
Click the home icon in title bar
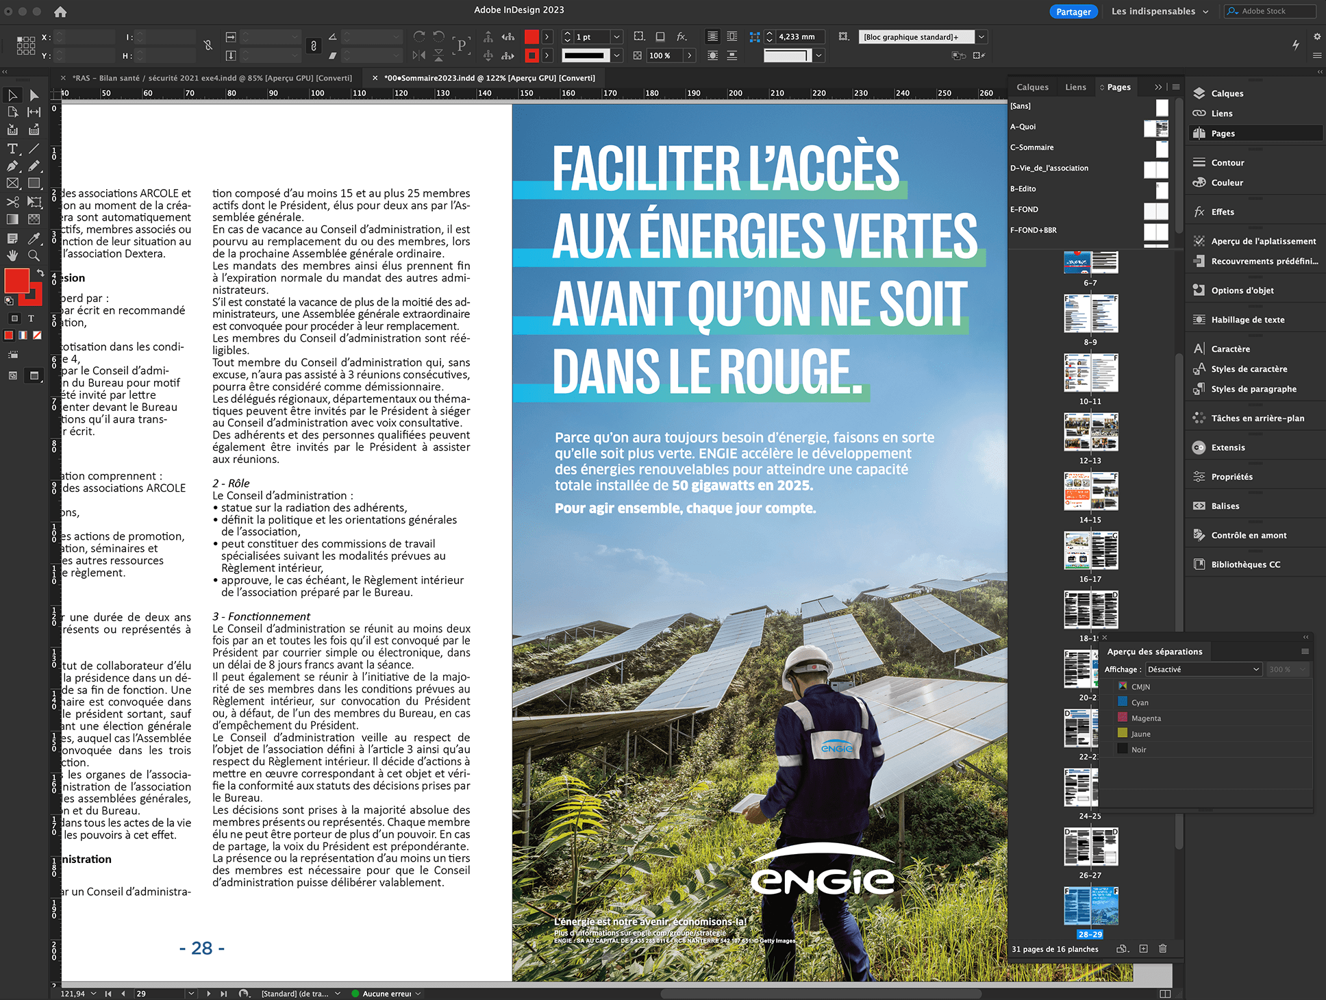click(60, 12)
